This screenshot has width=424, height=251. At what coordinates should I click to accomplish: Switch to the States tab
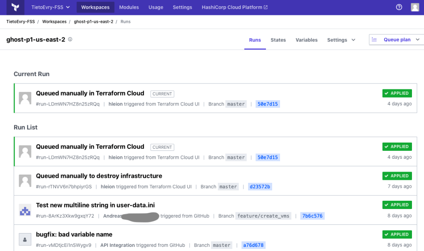pos(278,40)
